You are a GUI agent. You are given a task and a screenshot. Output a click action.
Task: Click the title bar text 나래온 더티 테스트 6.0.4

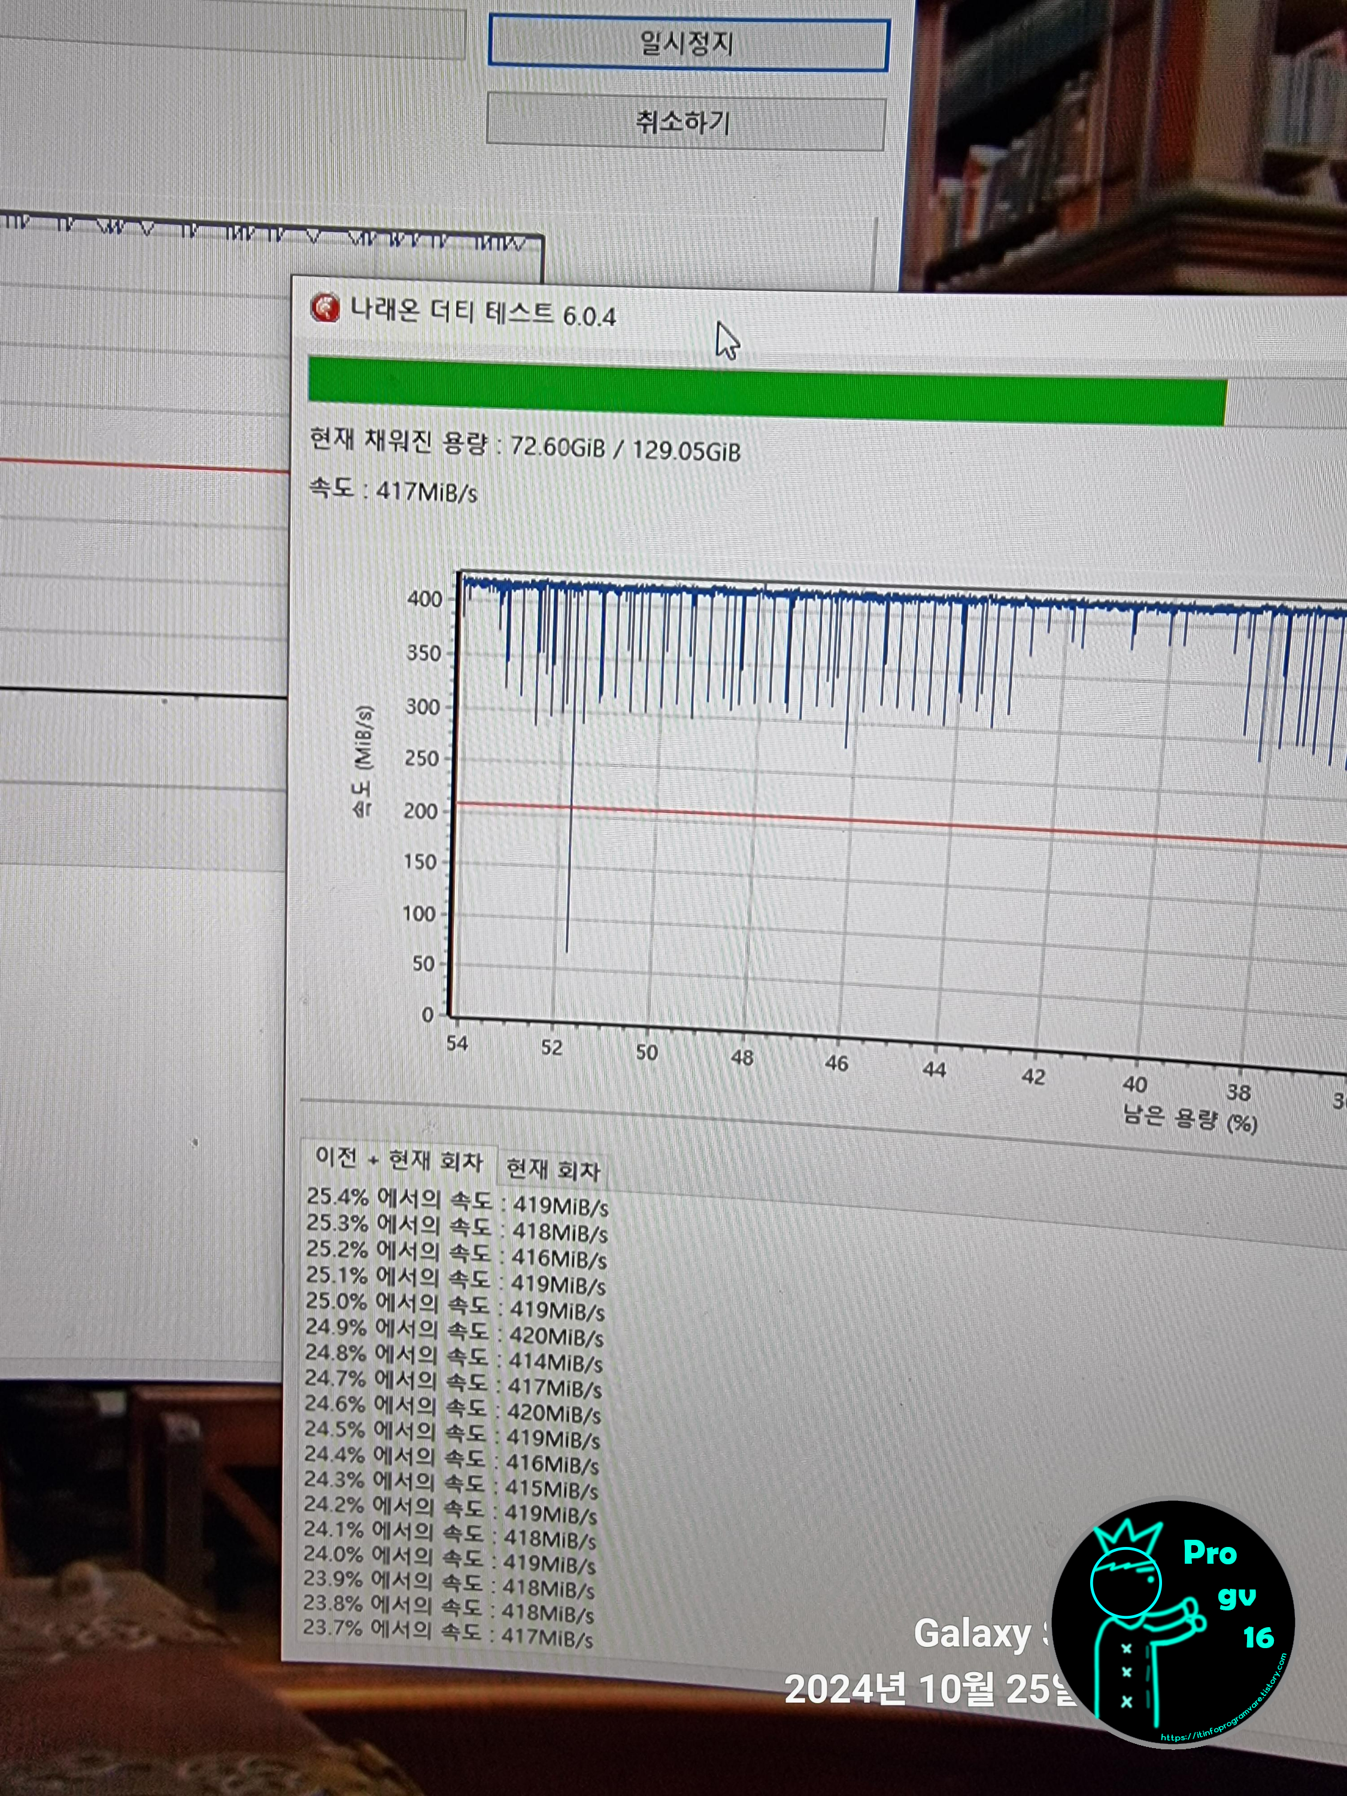tap(483, 313)
